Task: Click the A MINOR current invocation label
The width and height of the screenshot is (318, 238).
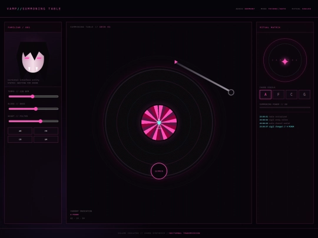Action: tap(74, 214)
